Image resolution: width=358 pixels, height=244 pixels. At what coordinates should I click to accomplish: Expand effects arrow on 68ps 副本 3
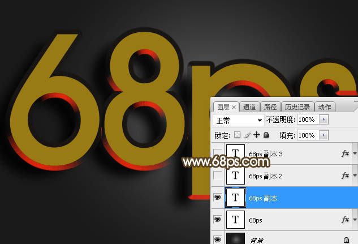tap(355, 153)
